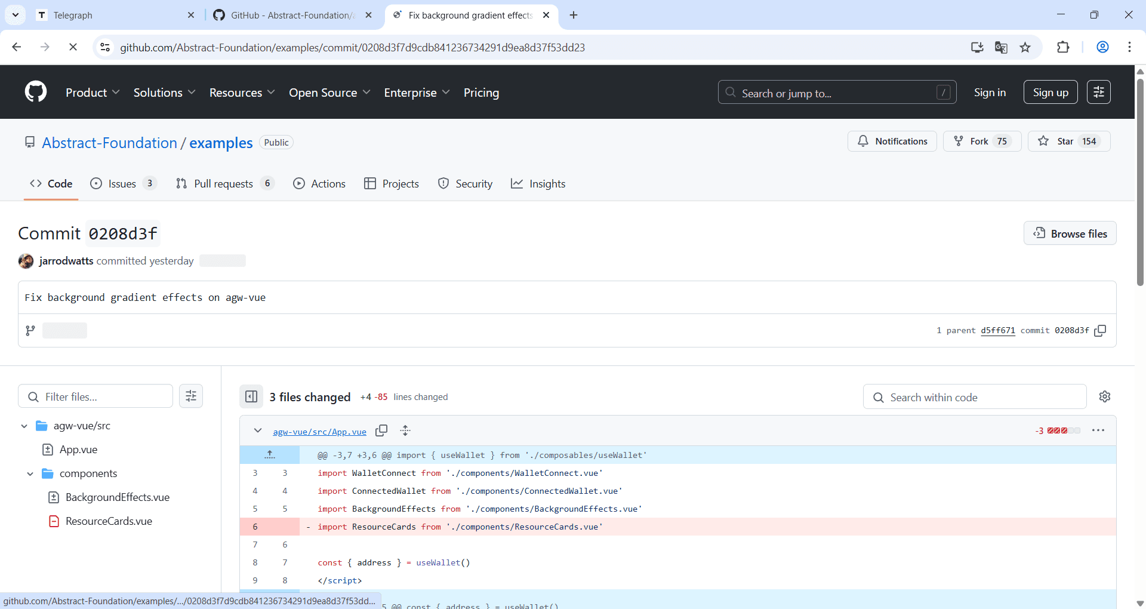
Task: Click the Sign in link
Action: click(x=990, y=93)
